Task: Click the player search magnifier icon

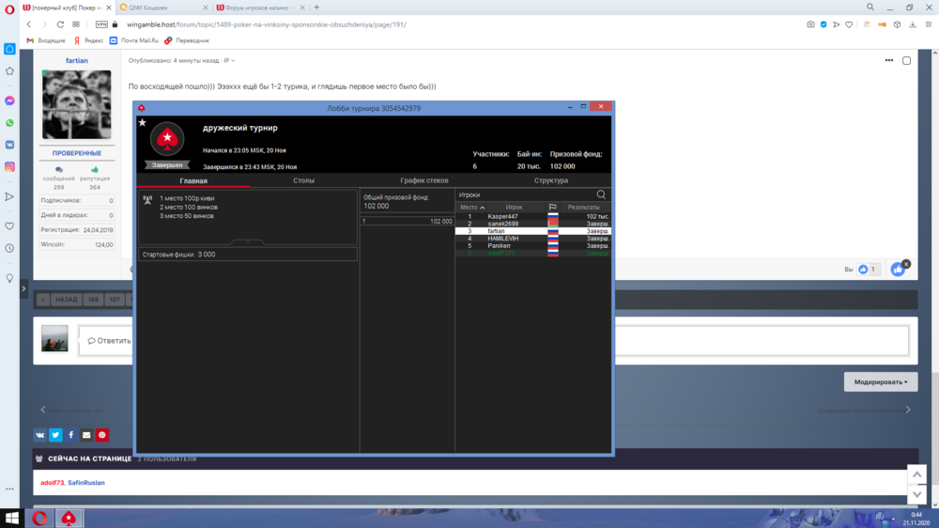Action: [602, 194]
